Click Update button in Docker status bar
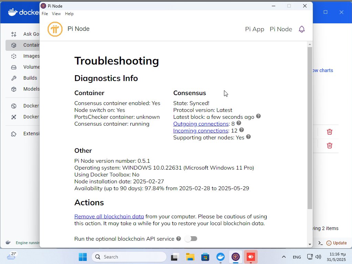The width and height of the screenshot is (352, 264). [337, 243]
